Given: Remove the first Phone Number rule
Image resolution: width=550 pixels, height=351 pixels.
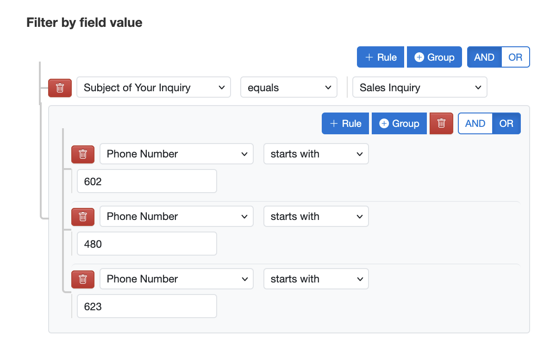Looking at the screenshot, I should click(x=82, y=154).
